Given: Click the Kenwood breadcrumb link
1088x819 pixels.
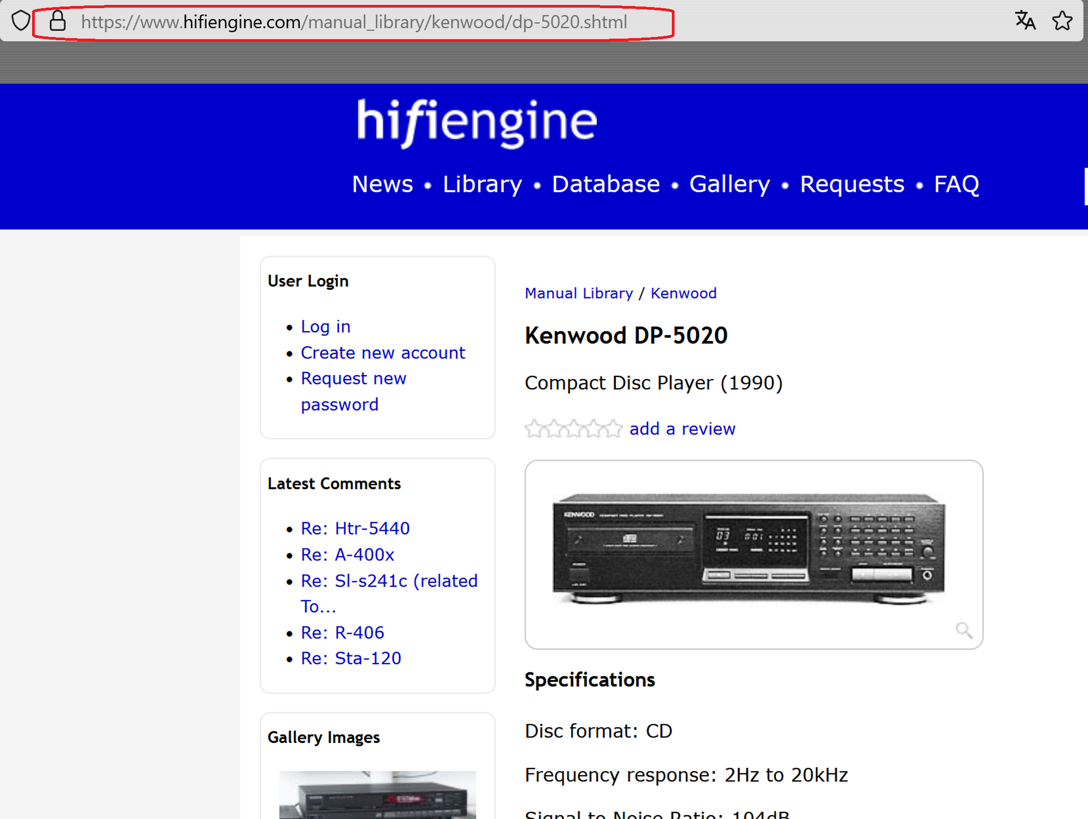Looking at the screenshot, I should point(683,293).
